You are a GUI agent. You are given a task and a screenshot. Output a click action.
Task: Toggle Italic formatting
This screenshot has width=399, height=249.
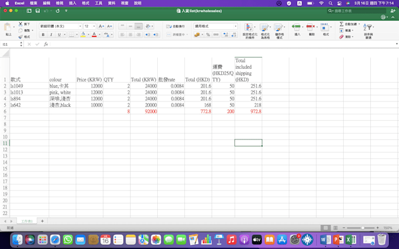point(51,35)
